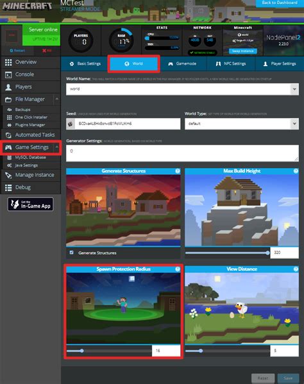Click the Generator Settings text area

[182, 153]
